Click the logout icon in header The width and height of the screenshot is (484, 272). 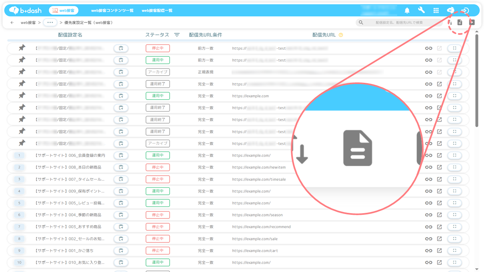465,11
